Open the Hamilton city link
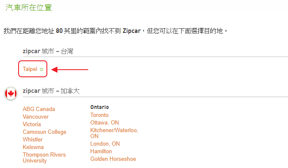288x168 pixels. (101, 151)
